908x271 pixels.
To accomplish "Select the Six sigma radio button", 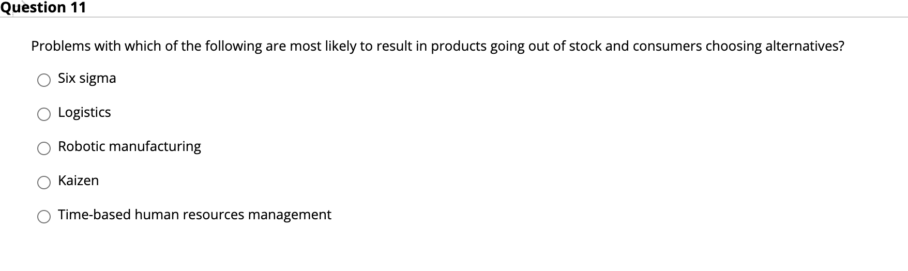I will pos(44,80).
